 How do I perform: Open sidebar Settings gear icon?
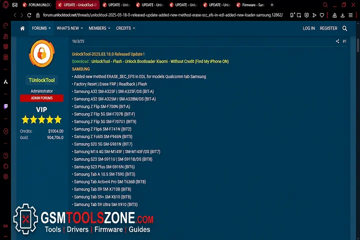[x=5, y=176]
